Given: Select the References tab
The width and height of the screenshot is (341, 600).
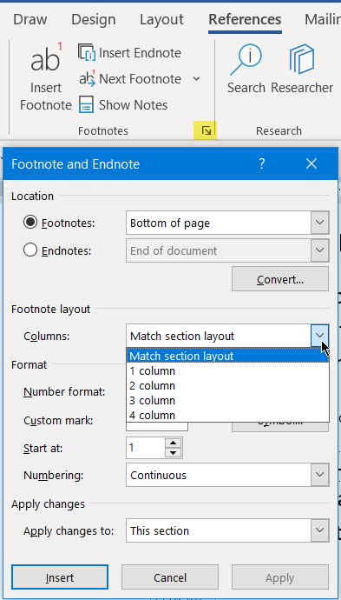Looking at the screenshot, I should click(x=246, y=19).
